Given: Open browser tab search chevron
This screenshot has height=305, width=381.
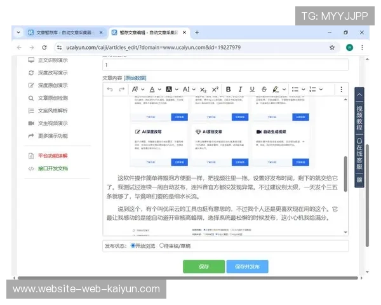Looking at the screenshot, I should click(x=18, y=32).
